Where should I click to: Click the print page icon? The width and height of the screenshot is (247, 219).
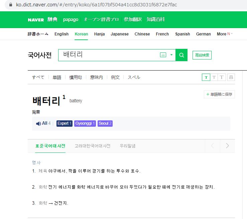pos(231,77)
